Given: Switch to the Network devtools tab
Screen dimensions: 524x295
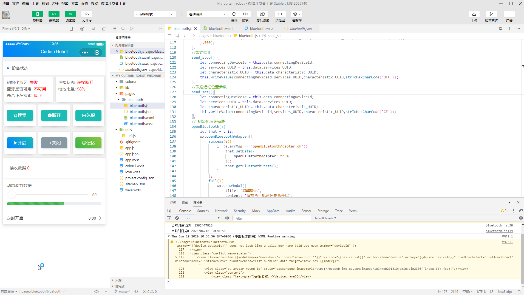Looking at the screenshot, I should (x=221, y=211).
